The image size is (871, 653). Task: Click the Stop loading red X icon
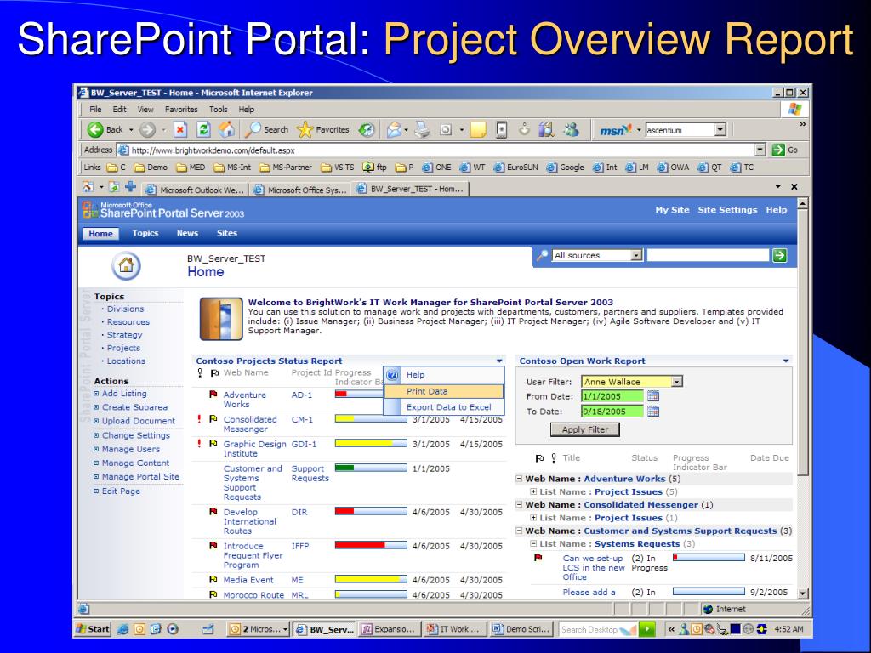coord(180,130)
